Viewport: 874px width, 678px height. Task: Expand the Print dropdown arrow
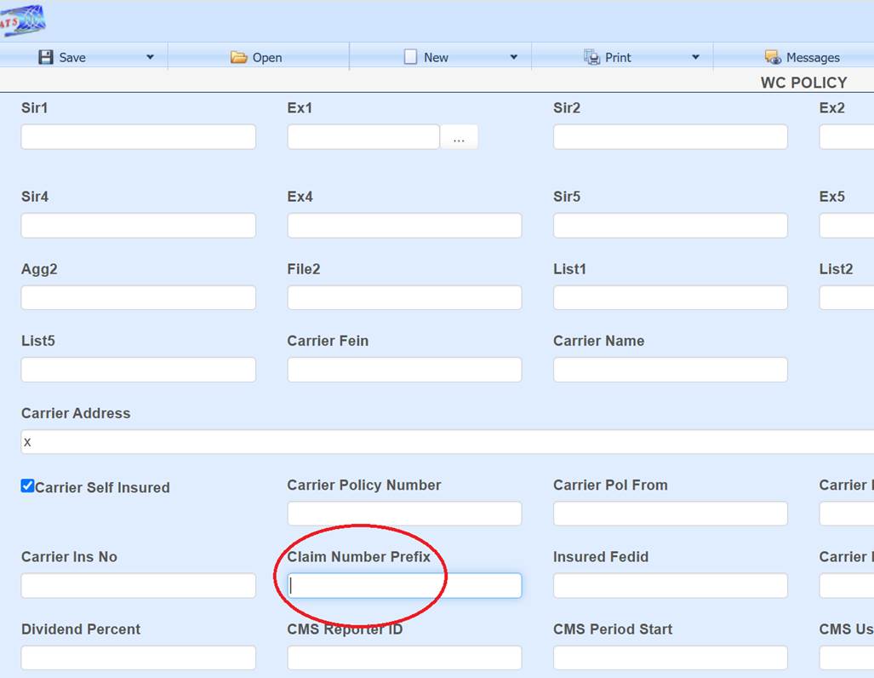[695, 57]
